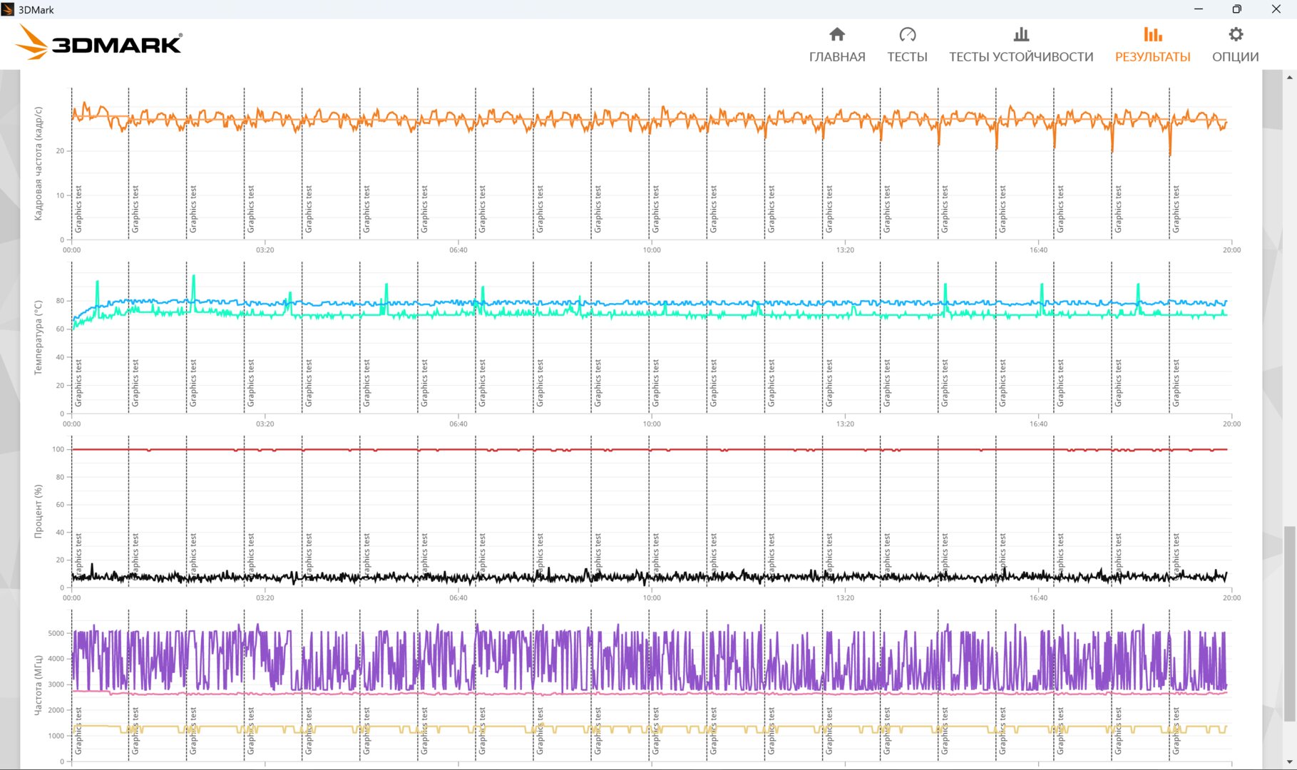Image resolution: width=1297 pixels, height=770 pixels.
Task: Go to the ТЕСТЫ УСТОЙЧИВОСТИ tab label
Action: tap(1021, 57)
